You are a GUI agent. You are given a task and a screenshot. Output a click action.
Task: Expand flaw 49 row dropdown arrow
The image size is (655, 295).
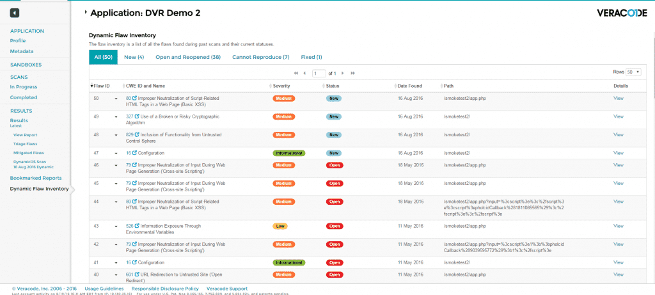click(x=116, y=117)
